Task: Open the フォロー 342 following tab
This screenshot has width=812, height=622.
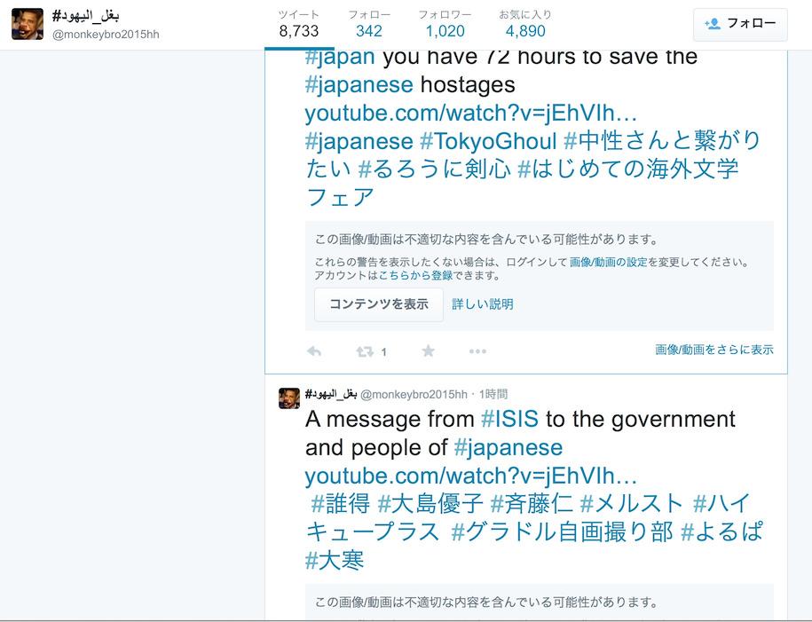Action: pyautogui.click(x=369, y=24)
